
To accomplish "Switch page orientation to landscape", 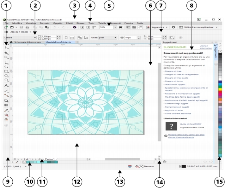I will click(72, 37).
